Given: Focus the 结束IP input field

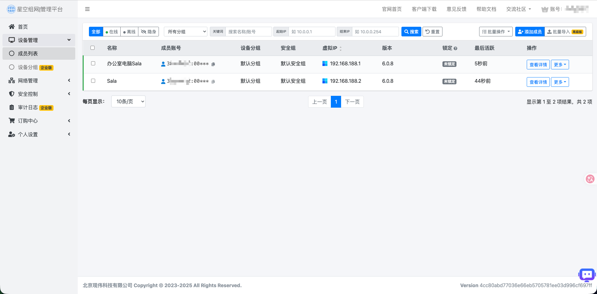Looking at the screenshot, I should pos(376,32).
